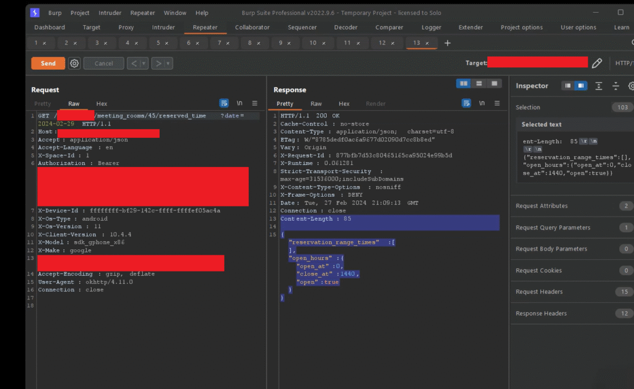The width and height of the screenshot is (634, 389).
Task: Click the Cancel button
Action: tap(103, 63)
